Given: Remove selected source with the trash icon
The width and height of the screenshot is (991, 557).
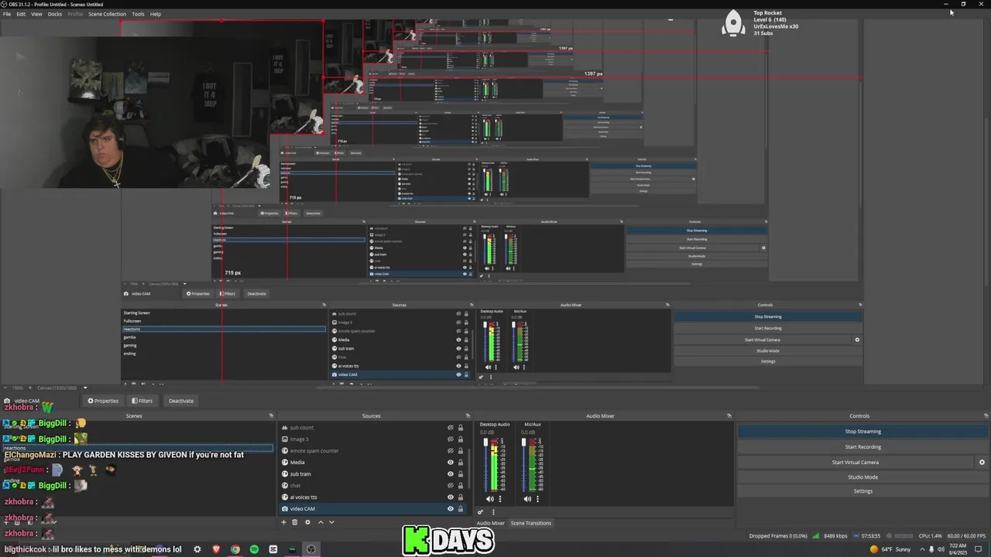Looking at the screenshot, I should (294, 522).
